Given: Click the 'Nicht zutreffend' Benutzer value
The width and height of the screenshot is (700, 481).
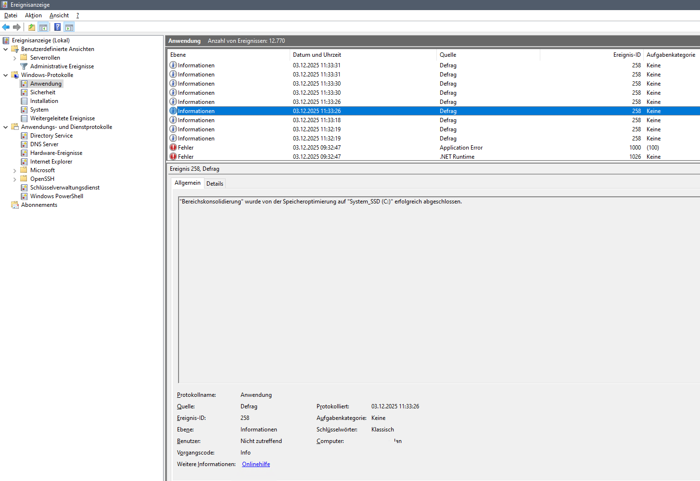Looking at the screenshot, I should click(261, 441).
